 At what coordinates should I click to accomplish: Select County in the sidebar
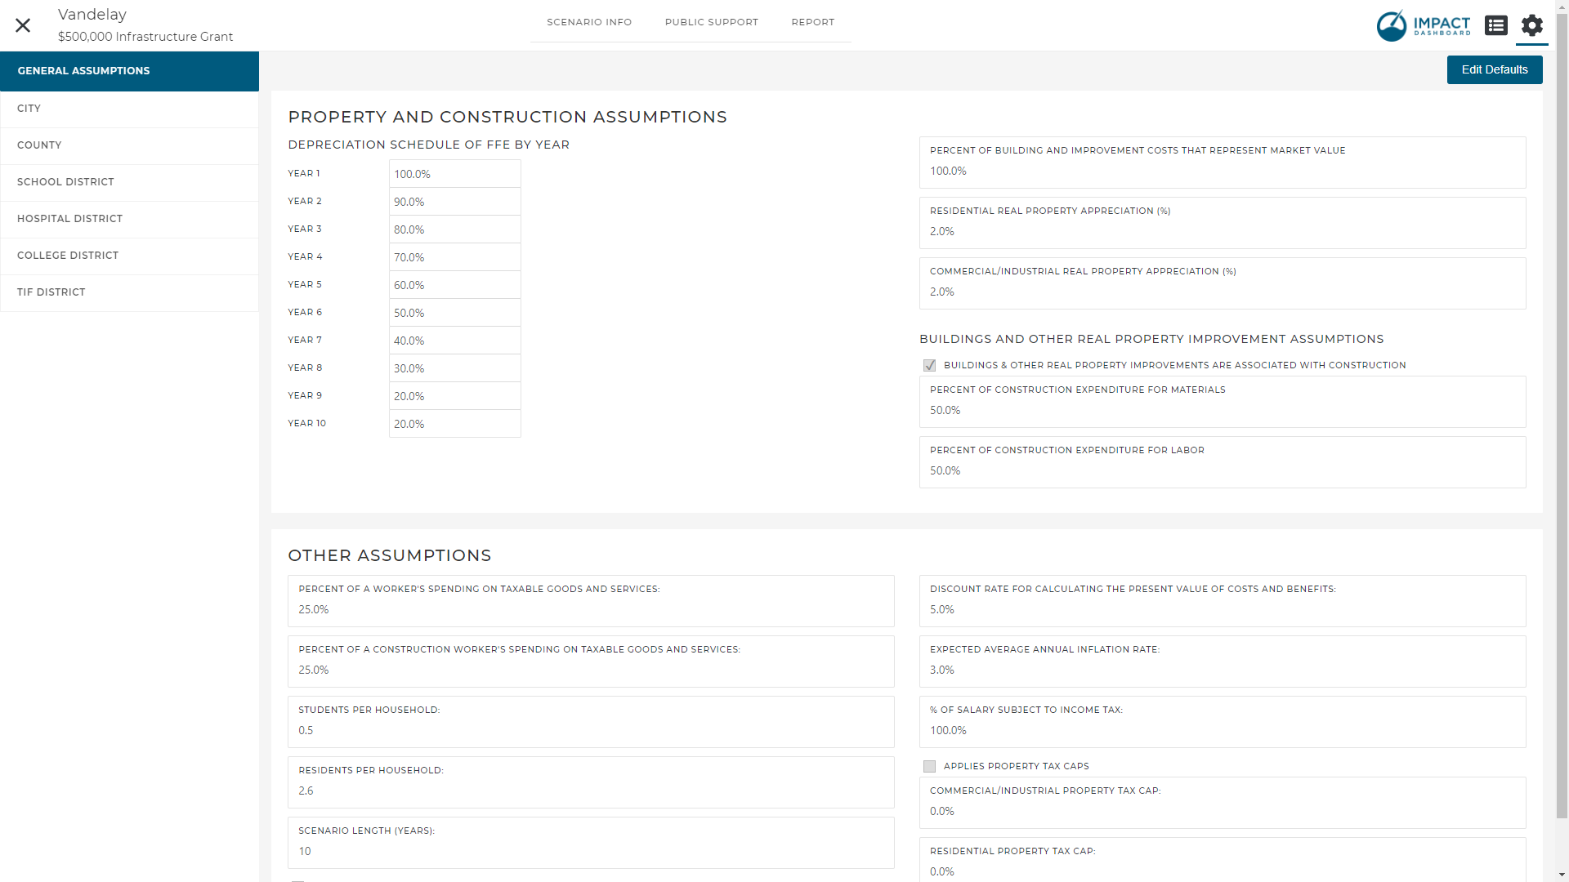coord(129,145)
